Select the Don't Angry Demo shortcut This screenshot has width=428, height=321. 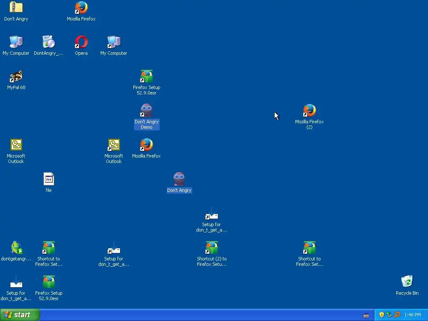(x=146, y=110)
